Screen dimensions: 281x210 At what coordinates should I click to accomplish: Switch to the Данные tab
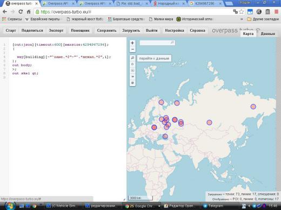tap(268, 34)
